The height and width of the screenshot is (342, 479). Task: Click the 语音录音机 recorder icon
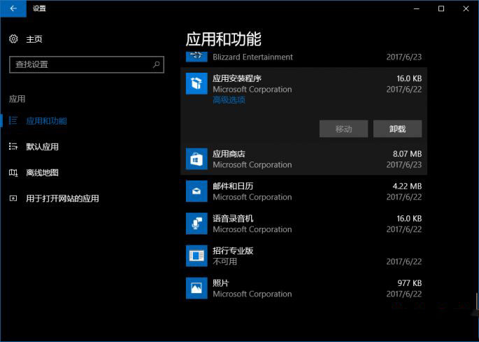[196, 224]
